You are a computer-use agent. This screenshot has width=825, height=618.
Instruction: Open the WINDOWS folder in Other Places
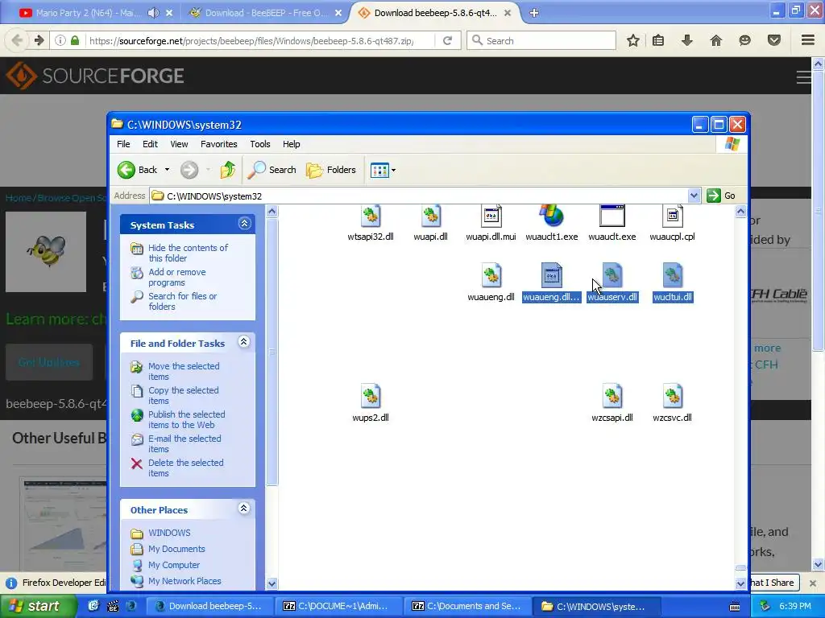tap(169, 533)
